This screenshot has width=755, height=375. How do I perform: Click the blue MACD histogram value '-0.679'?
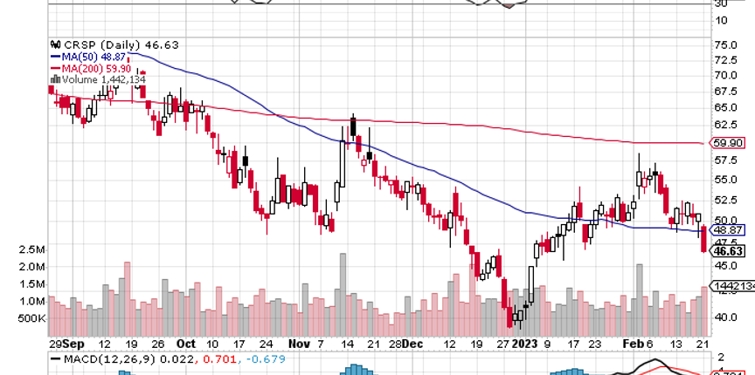pyautogui.click(x=265, y=359)
